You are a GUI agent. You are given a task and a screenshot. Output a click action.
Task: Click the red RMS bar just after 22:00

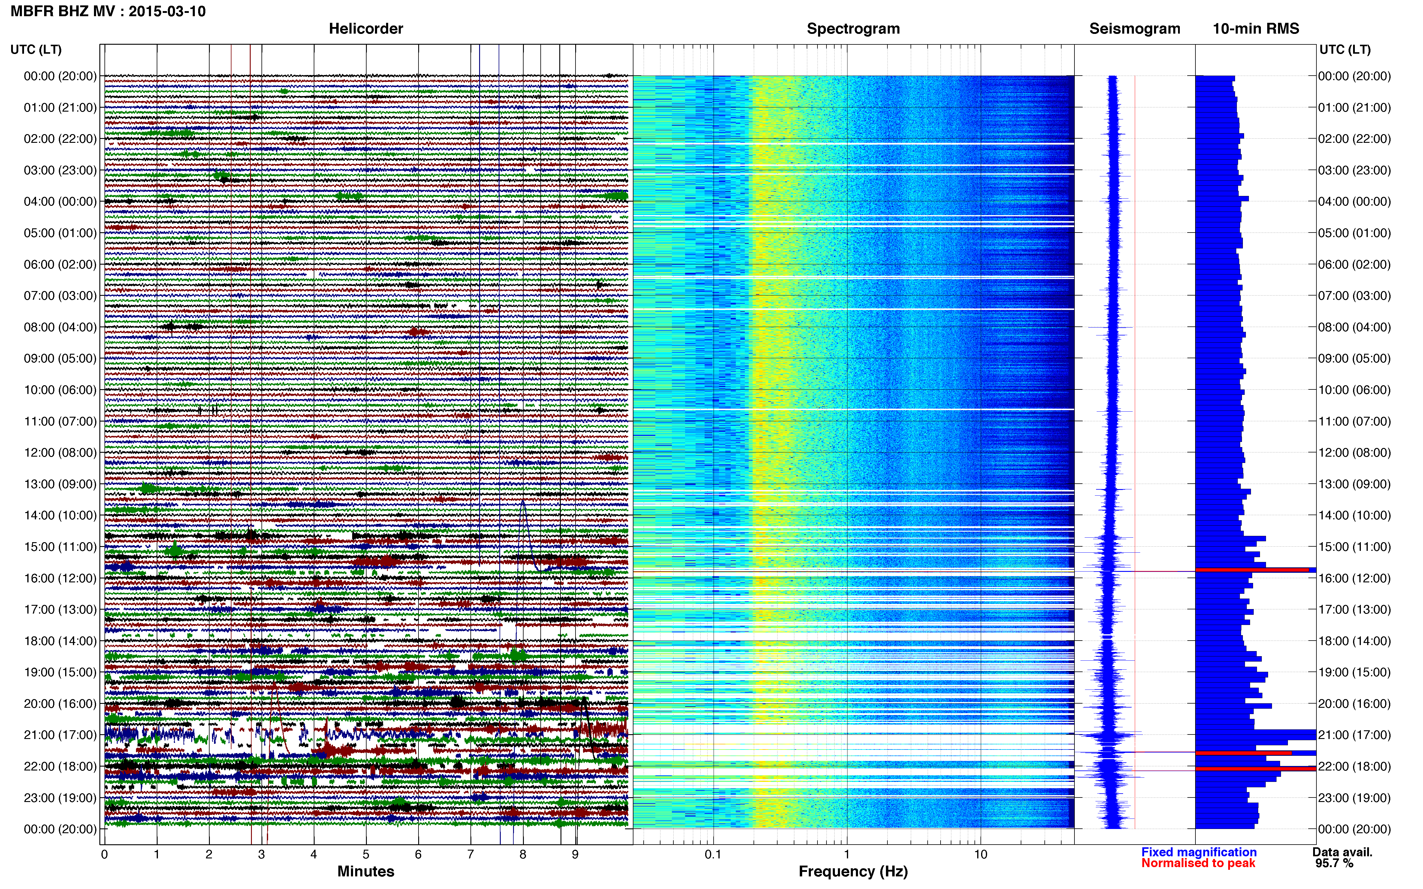pyautogui.click(x=1255, y=769)
